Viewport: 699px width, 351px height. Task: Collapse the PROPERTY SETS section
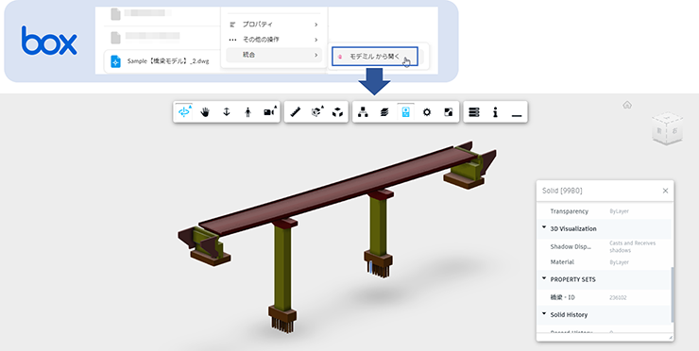pos(544,278)
